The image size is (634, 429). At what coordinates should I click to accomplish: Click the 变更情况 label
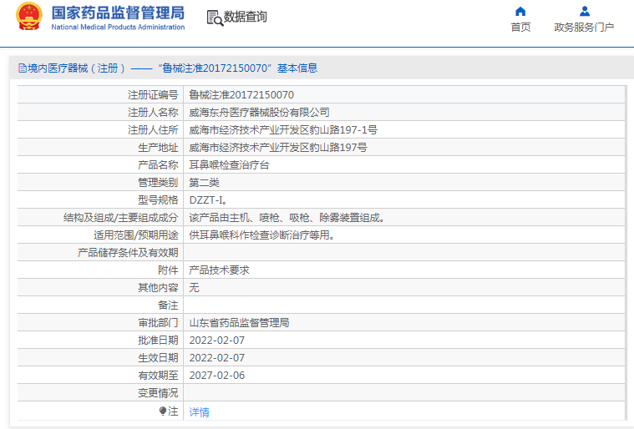click(x=158, y=393)
